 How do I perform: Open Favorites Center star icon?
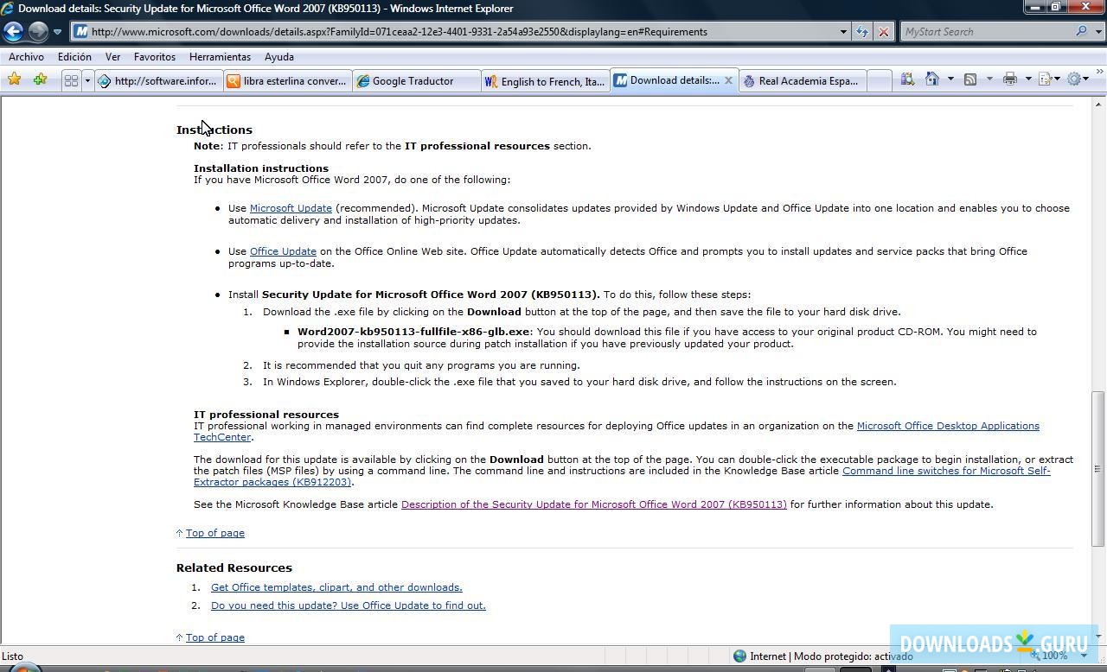pos(14,79)
